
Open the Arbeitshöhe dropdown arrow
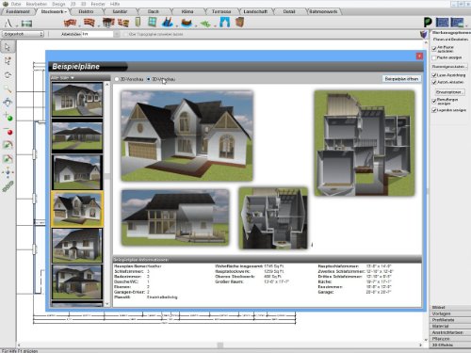(x=117, y=34)
